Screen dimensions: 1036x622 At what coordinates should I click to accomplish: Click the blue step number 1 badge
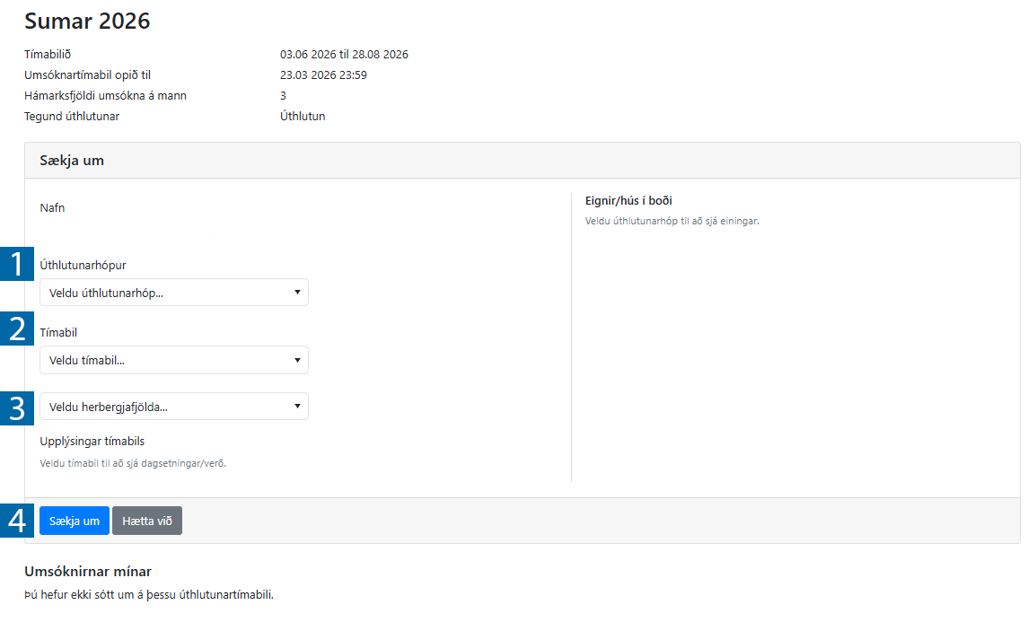click(17, 264)
